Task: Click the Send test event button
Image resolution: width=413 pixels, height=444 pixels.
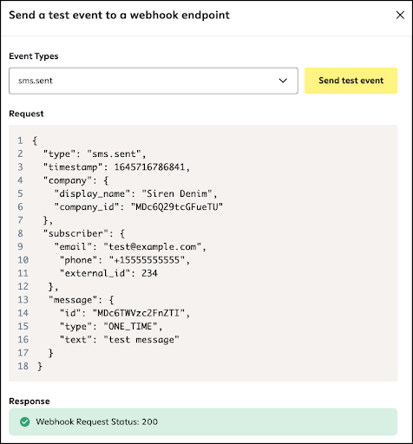Action: pos(351,81)
